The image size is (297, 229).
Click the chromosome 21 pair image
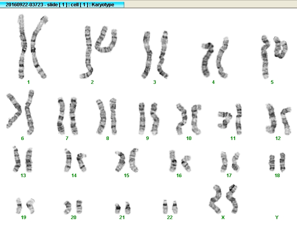coord(123,208)
